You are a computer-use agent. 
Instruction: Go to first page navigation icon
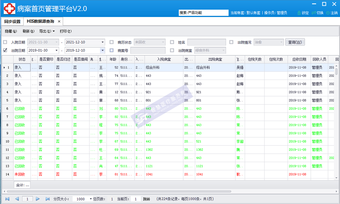pyautogui.click(x=7, y=199)
